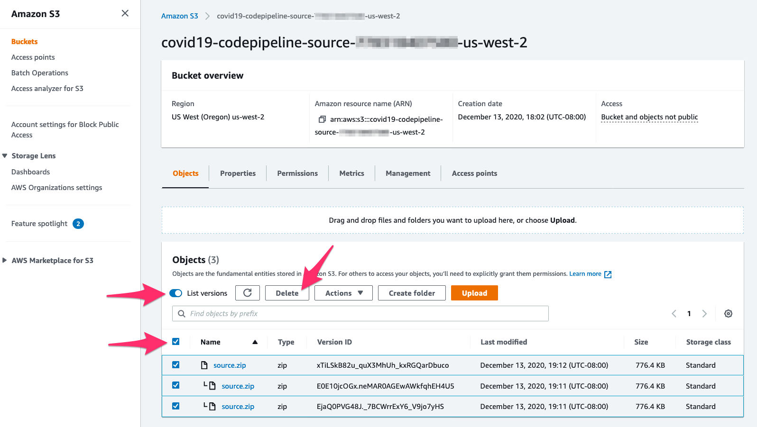Screen dimensions: 757x427
Task: Collapse the Storage Lens section
Action: pyautogui.click(x=5, y=155)
